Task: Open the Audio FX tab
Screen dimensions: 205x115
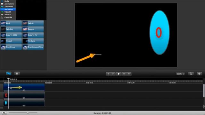Action: coord(8,15)
